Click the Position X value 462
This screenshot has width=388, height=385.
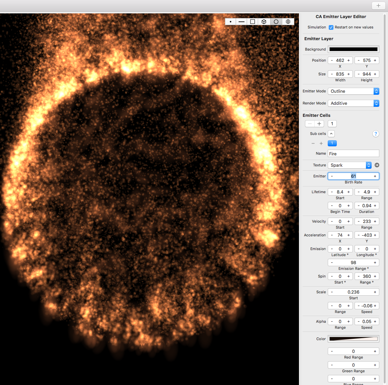(340, 60)
